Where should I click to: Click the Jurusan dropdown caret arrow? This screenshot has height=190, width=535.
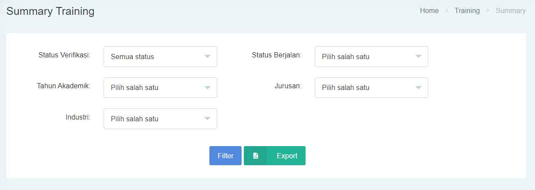(x=418, y=87)
